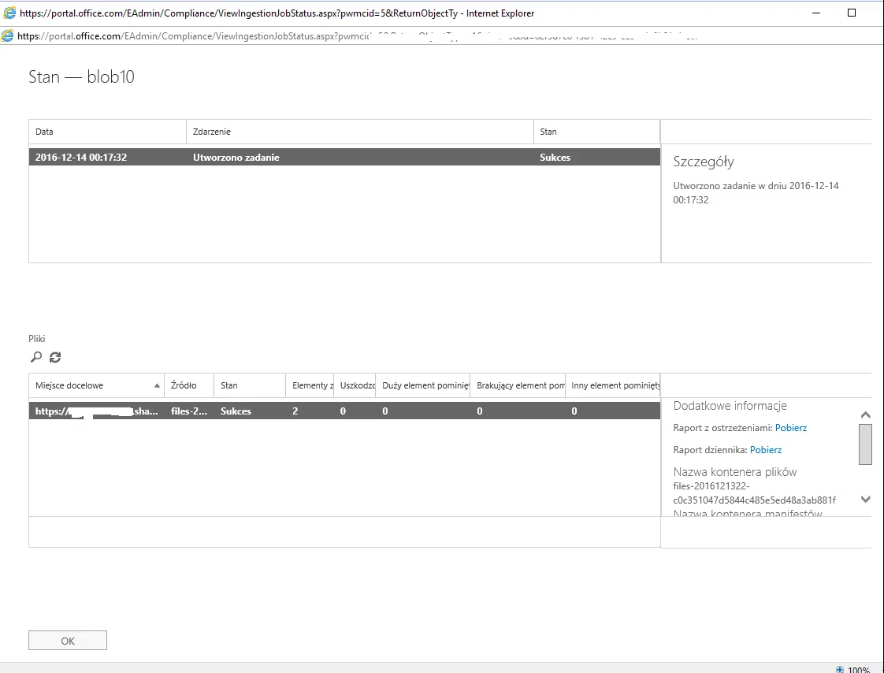Download the log report via Pobierz link
Image resolution: width=884 pixels, height=673 pixels.
[x=765, y=450]
